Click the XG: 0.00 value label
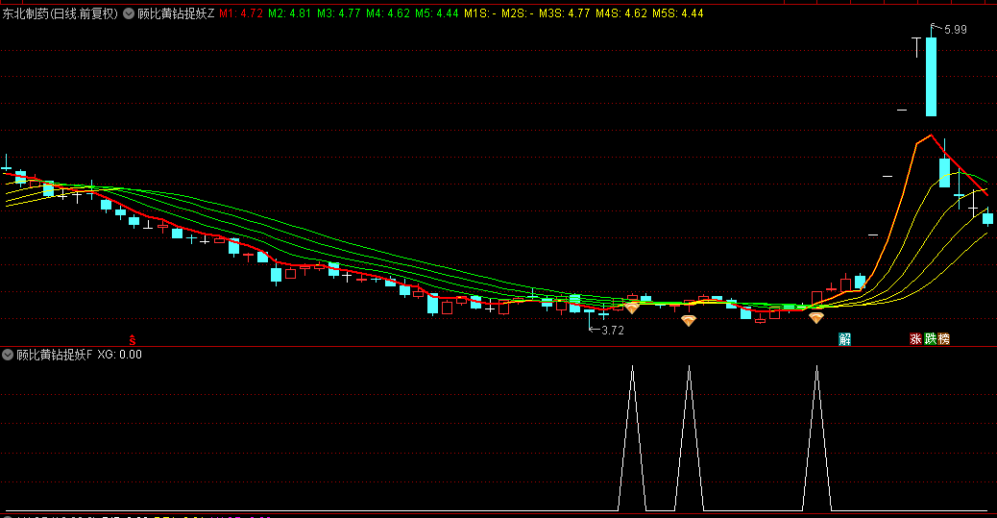 pos(120,355)
